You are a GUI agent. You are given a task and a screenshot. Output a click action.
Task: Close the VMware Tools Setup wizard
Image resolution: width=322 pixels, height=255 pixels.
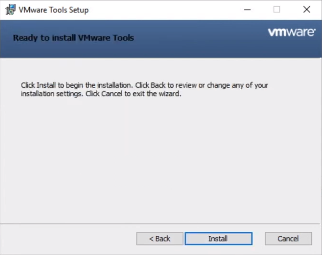tap(307, 10)
